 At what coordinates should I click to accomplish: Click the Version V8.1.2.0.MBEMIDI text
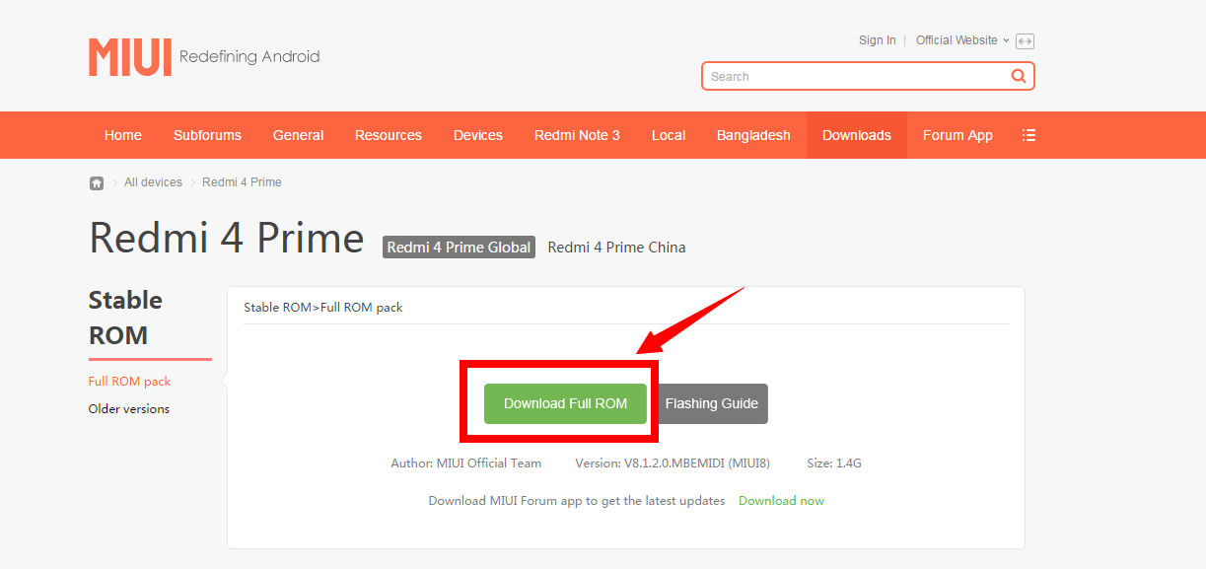click(x=673, y=463)
